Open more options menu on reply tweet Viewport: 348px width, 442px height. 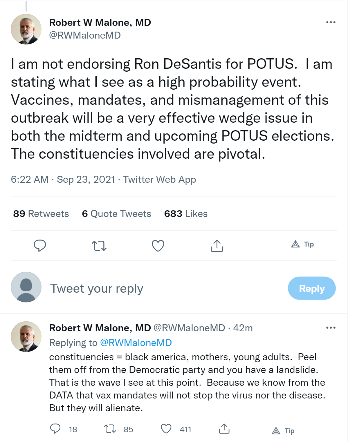(331, 328)
